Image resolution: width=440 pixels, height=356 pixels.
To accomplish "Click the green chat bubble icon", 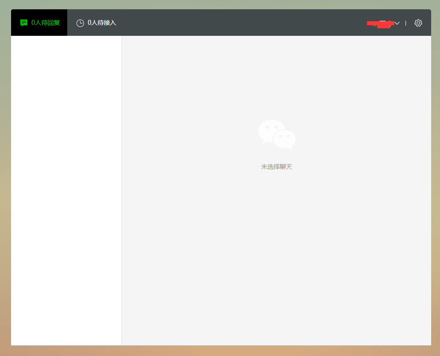I will tap(24, 23).
